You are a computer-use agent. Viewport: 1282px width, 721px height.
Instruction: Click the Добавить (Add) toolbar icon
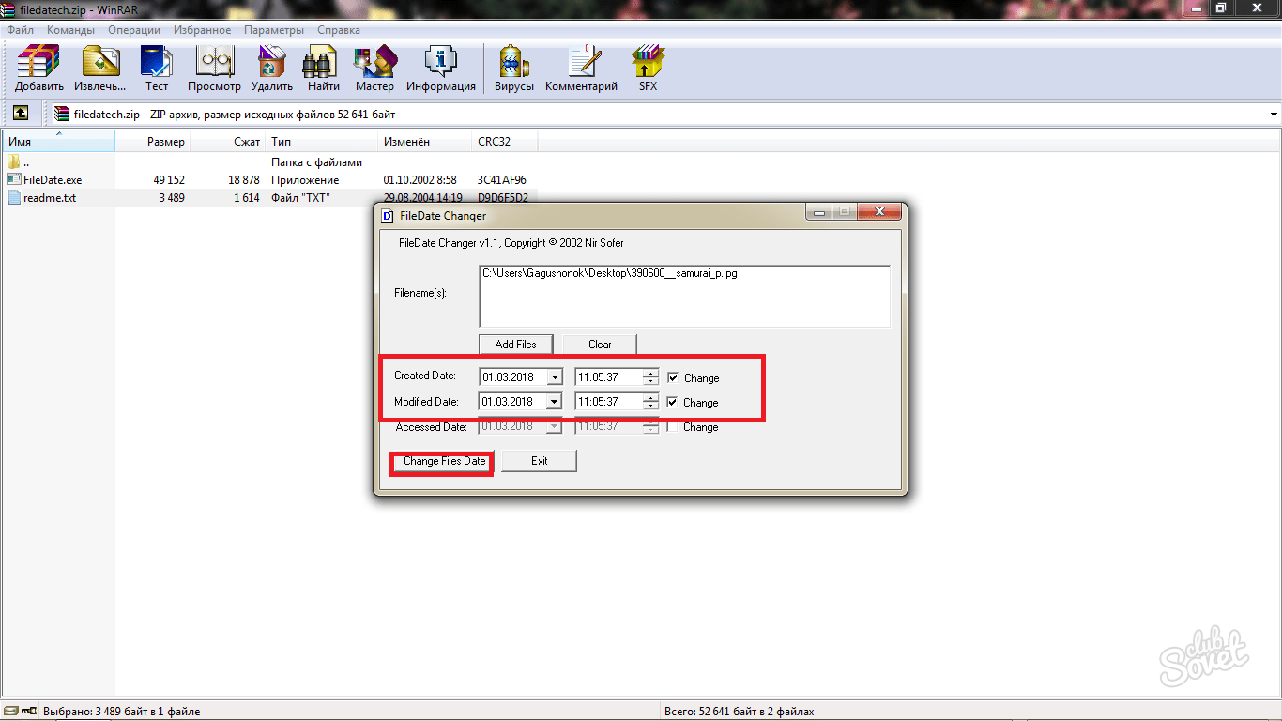pyautogui.click(x=38, y=68)
